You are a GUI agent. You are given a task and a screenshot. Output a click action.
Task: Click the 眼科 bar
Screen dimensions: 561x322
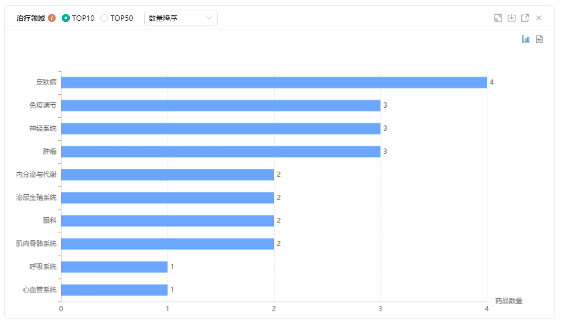[x=167, y=221]
